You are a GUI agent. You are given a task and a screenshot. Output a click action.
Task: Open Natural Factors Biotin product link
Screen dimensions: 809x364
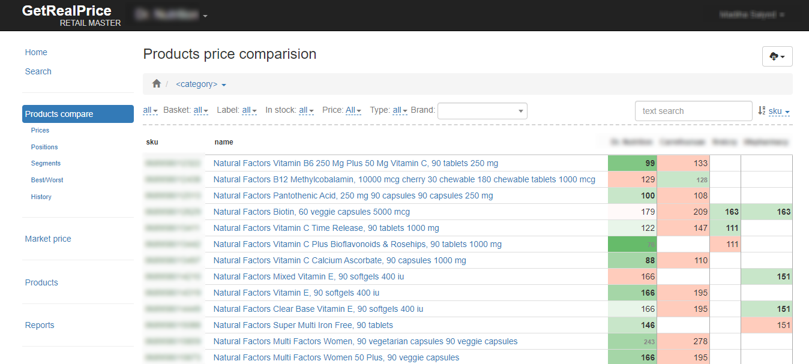click(x=311, y=212)
